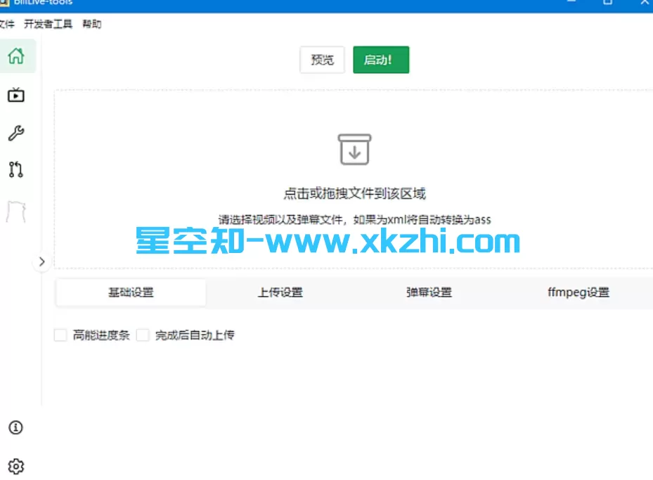Open the wrench tools panel in sidebar

[15, 133]
